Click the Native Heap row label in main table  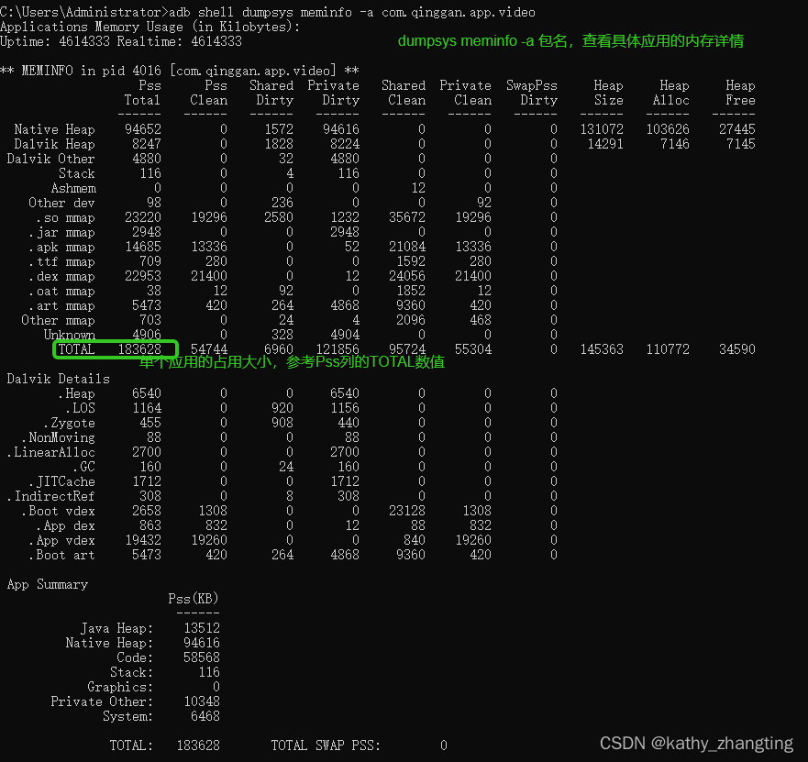55,129
